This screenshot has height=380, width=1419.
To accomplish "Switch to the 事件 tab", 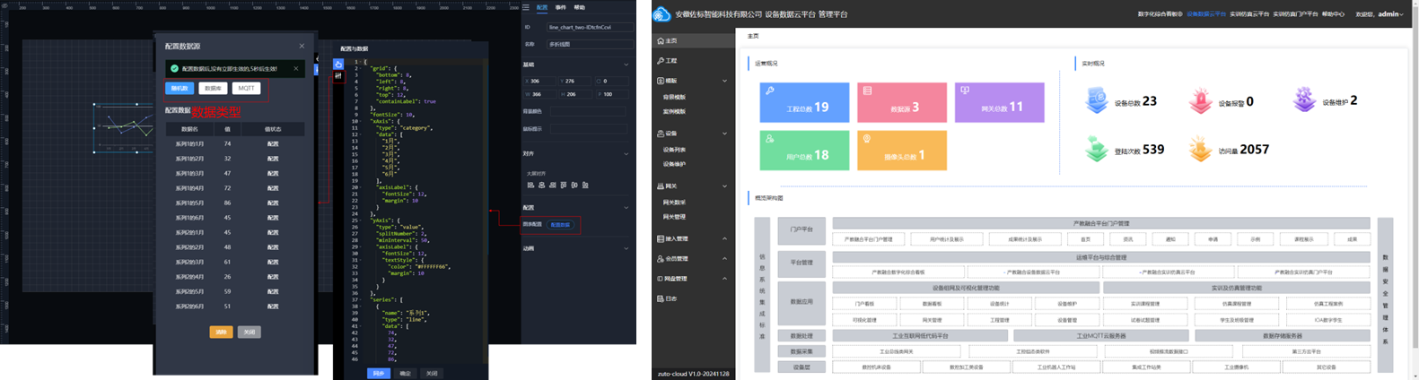I will (561, 7).
